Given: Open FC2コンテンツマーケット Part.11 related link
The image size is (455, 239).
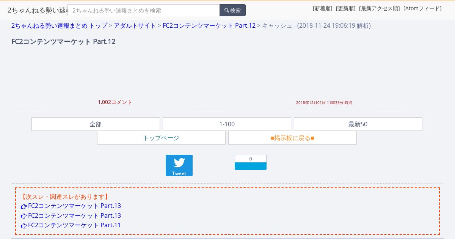Looking at the screenshot, I should coord(74,225).
